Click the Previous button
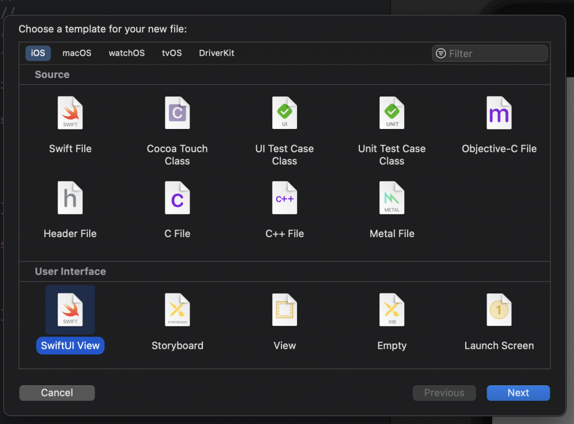Viewport: 574px width, 424px height. click(444, 393)
